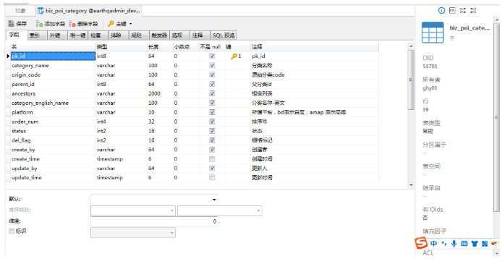
Task: Switch to the 唯一键 tab
Action: 77,35
